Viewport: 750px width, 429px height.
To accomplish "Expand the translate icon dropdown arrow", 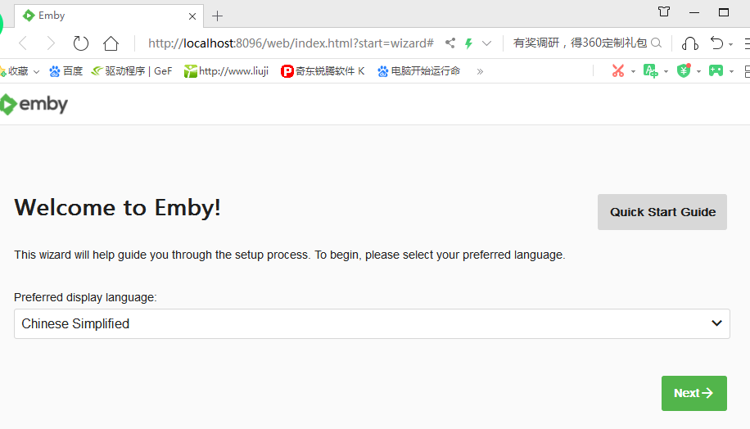I will (666, 72).
